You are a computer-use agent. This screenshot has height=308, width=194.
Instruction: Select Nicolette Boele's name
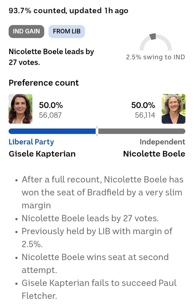[154, 153]
